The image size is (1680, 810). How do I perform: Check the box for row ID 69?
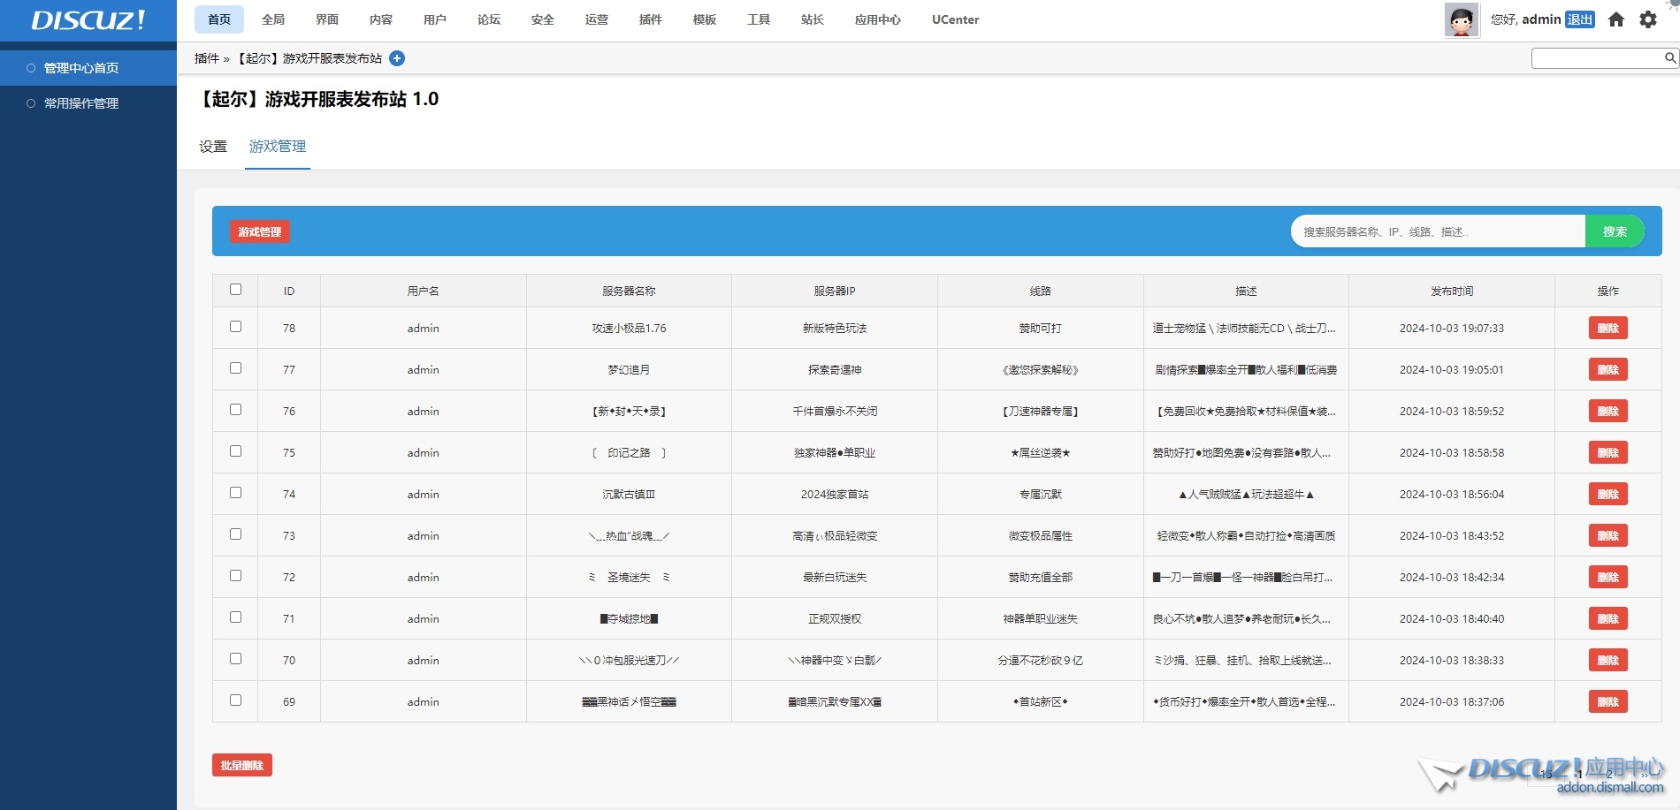235,700
